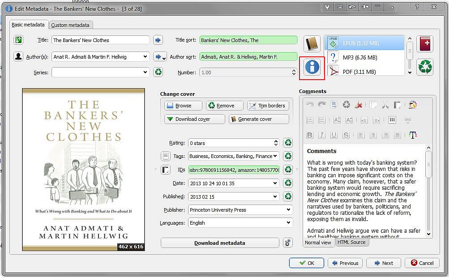Toggle bold formatting in Comments editor
449x277 pixels.
[x=309, y=135]
